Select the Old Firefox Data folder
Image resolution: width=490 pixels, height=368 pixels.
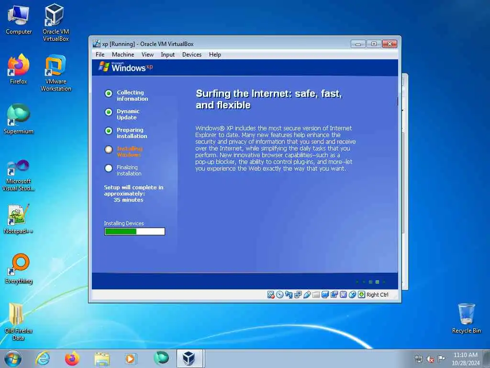click(x=19, y=322)
